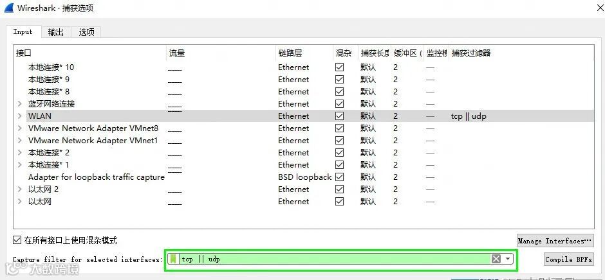Viewport: 605px width, 280px height.
Task: Switch to the 输出 tab
Action: point(56,32)
